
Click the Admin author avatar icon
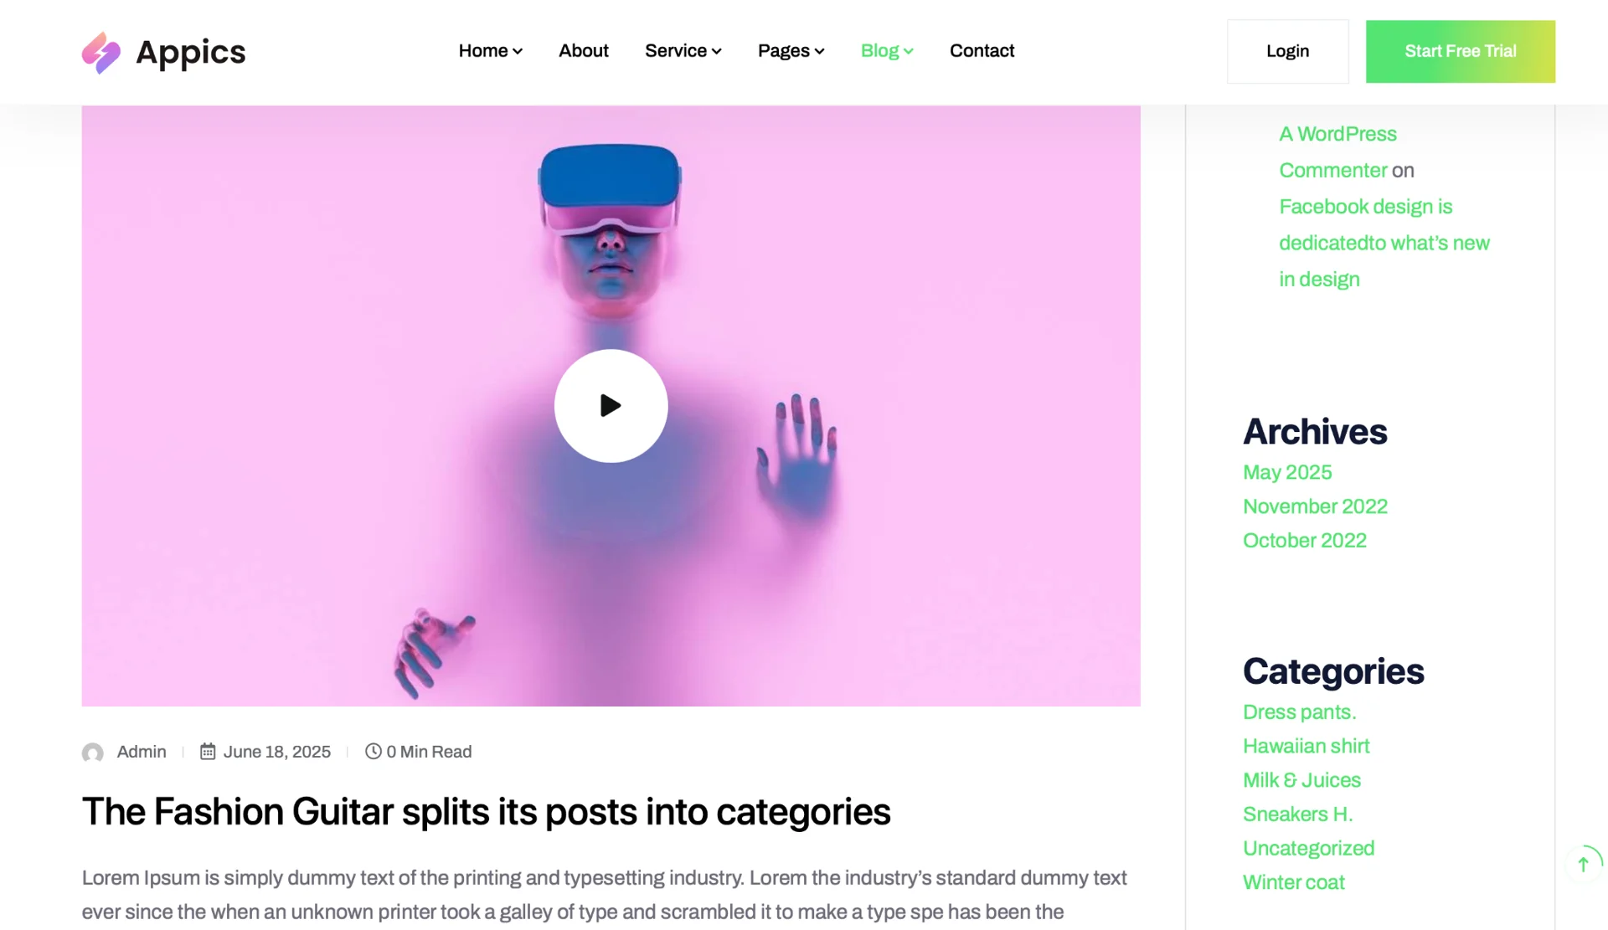coord(93,753)
